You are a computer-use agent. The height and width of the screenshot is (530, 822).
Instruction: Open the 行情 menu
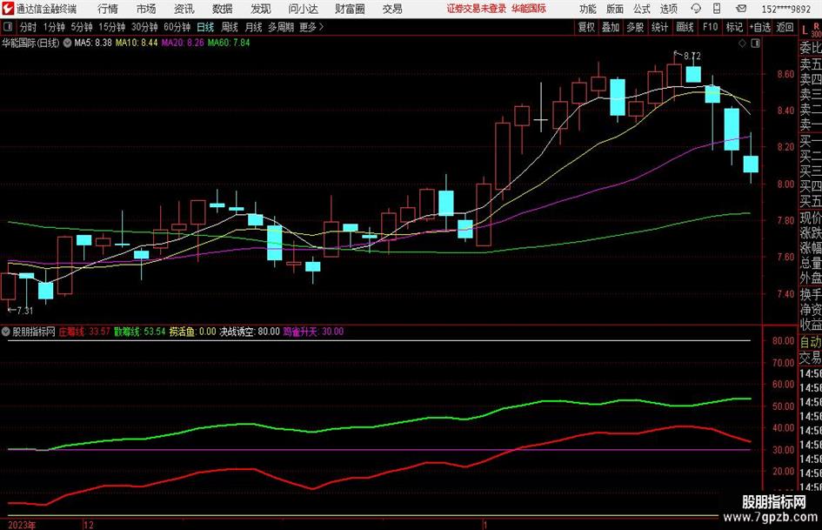pos(108,9)
